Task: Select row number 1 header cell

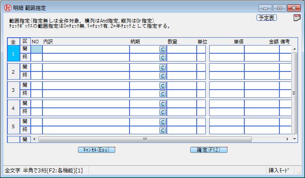Action: (x=13, y=54)
